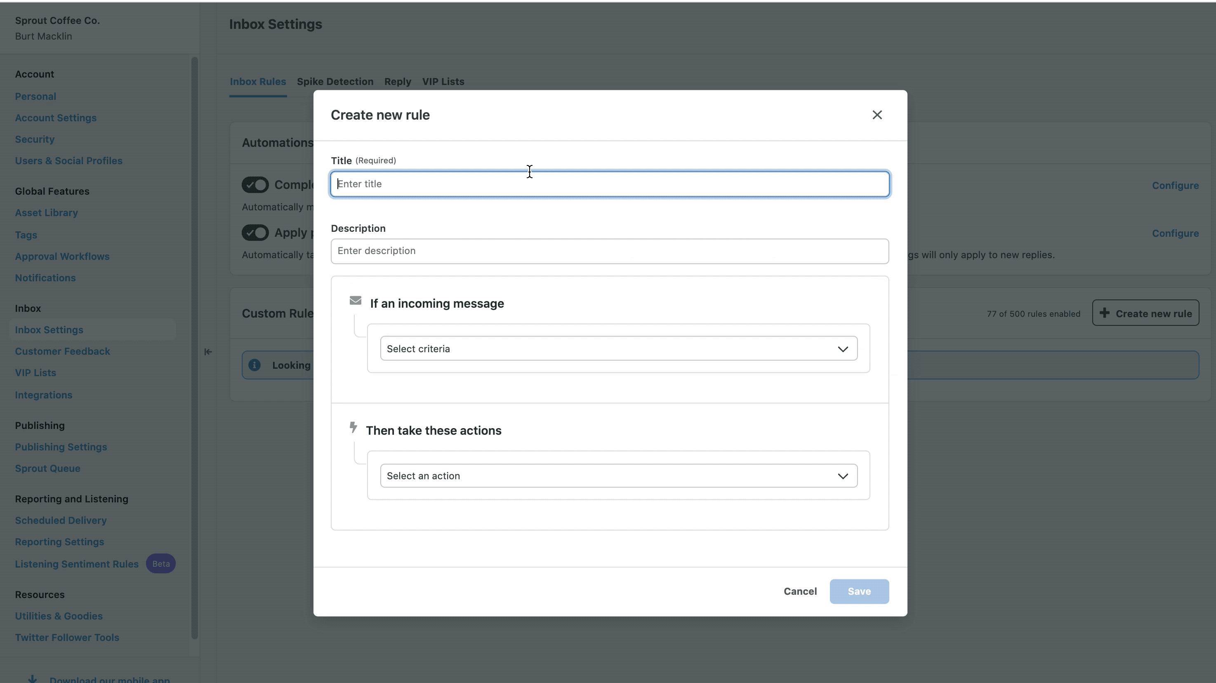The height and width of the screenshot is (683, 1216).
Task: Click the Enter description field
Action: 609,251
